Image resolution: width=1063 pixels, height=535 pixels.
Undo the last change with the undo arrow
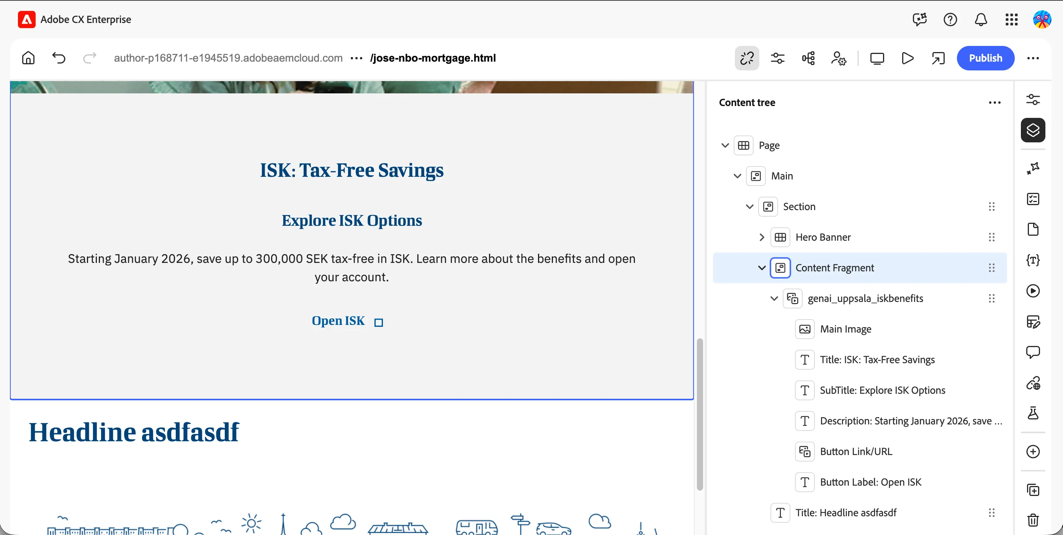click(59, 58)
